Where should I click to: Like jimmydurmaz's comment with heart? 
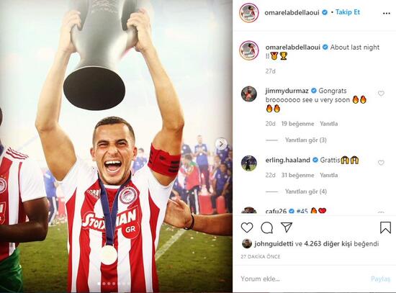[x=381, y=94]
